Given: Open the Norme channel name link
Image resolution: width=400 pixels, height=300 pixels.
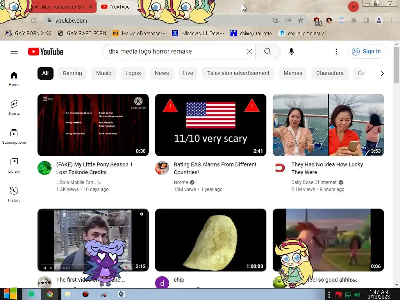Looking at the screenshot, I should point(180,182).
